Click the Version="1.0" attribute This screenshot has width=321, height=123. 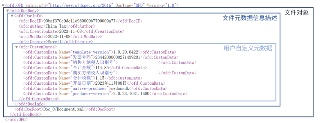point(162,5)
